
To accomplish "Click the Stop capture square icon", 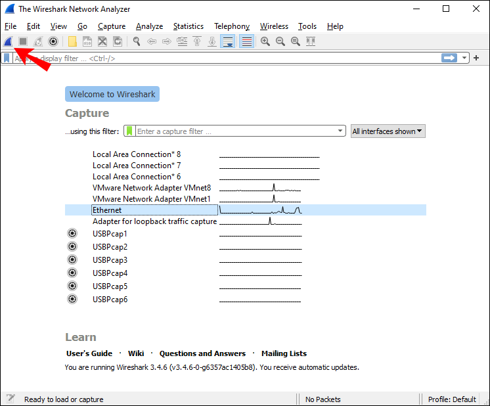I will 23,41.
